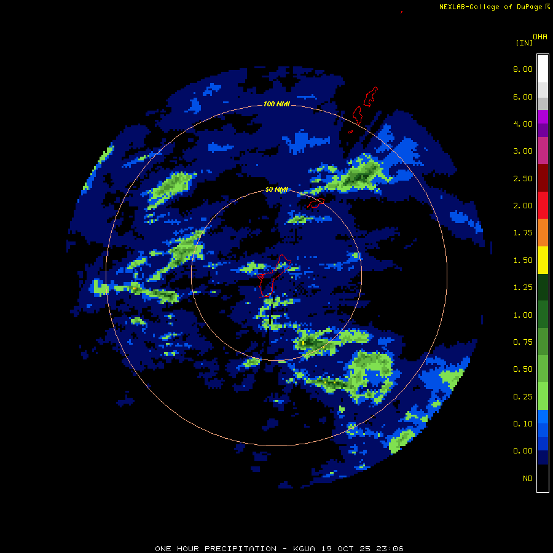The width and height of the screenshot is (553, 553).
Task: Click the 0.00 legend value
Action: tap(523, 451)
